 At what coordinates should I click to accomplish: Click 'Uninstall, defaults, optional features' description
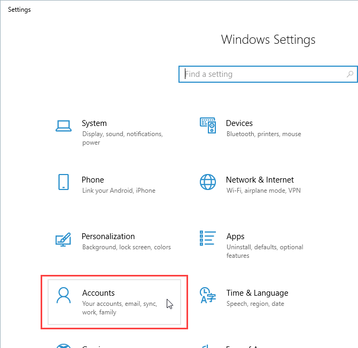[265, 251]
